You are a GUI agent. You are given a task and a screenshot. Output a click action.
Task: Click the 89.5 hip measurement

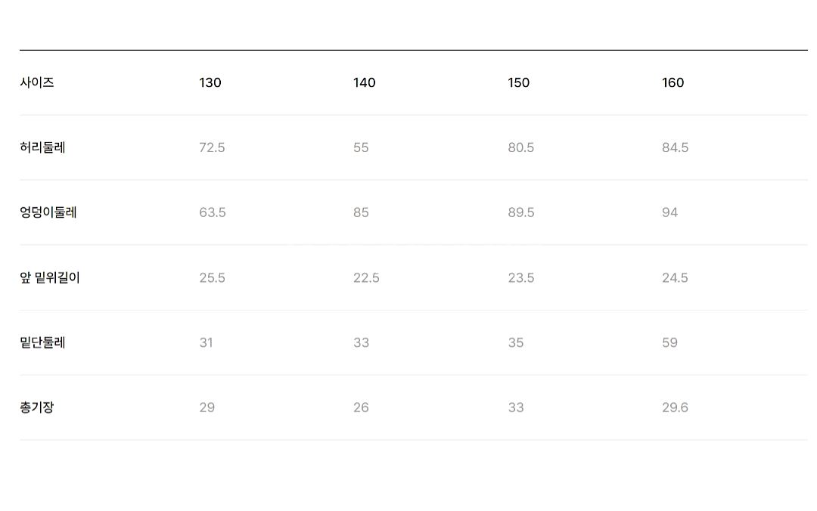pyautogui.click(x=520, y=212)
